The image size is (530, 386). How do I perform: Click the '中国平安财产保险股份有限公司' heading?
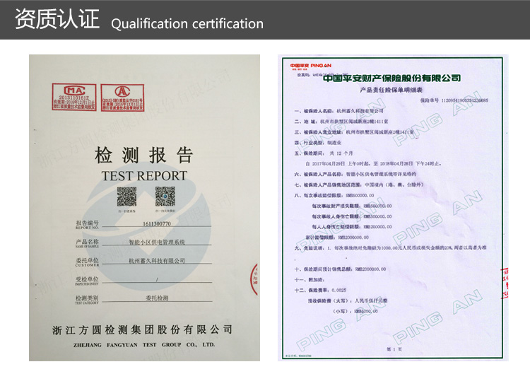click(391, 78)
